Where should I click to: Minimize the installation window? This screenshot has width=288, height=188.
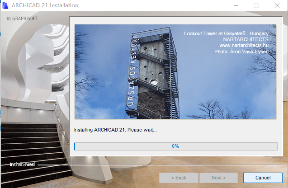click(236, 5)
